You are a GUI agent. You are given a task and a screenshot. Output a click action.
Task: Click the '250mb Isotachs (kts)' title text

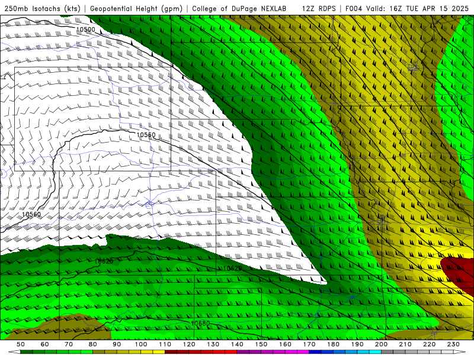42,8
